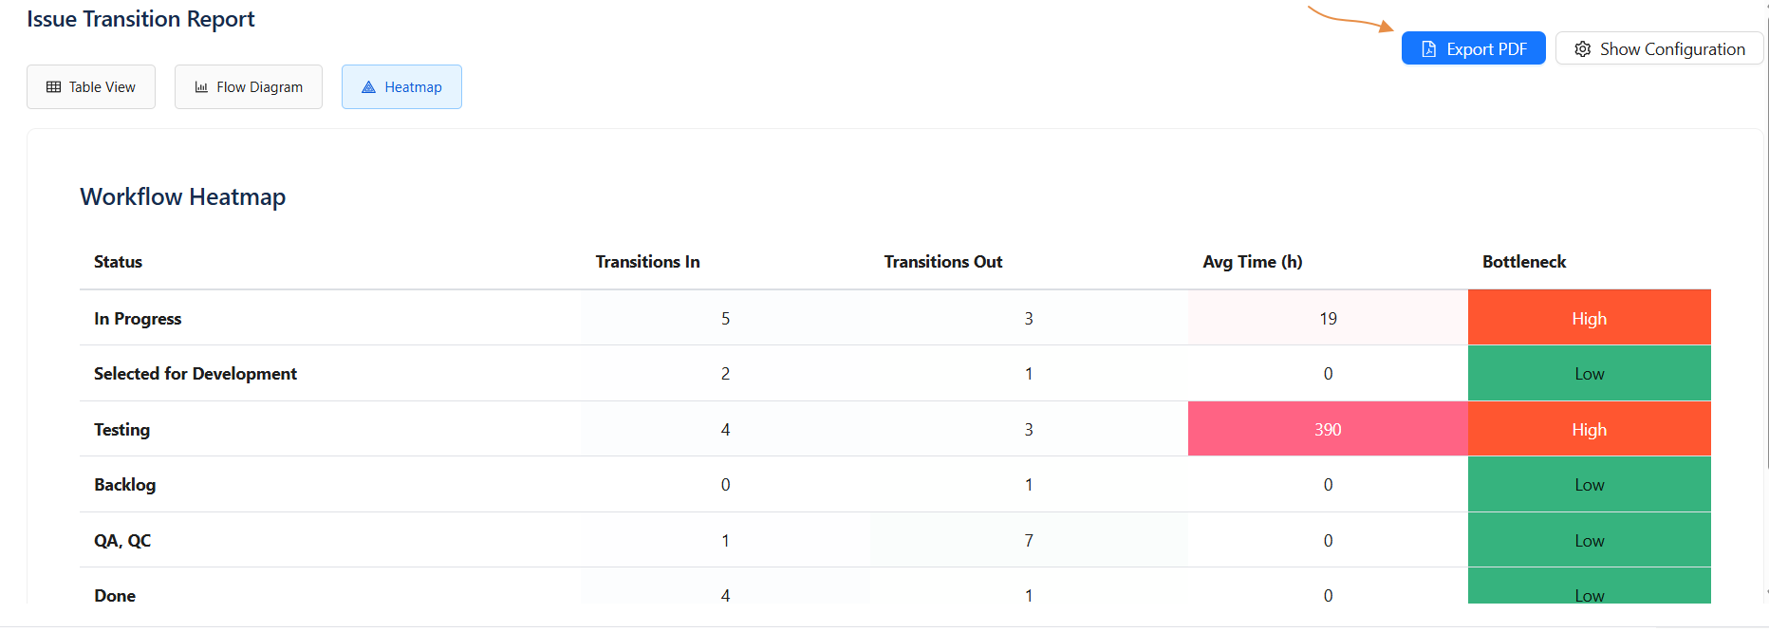Click the Avg Time (h) column header

point(1252,262)
